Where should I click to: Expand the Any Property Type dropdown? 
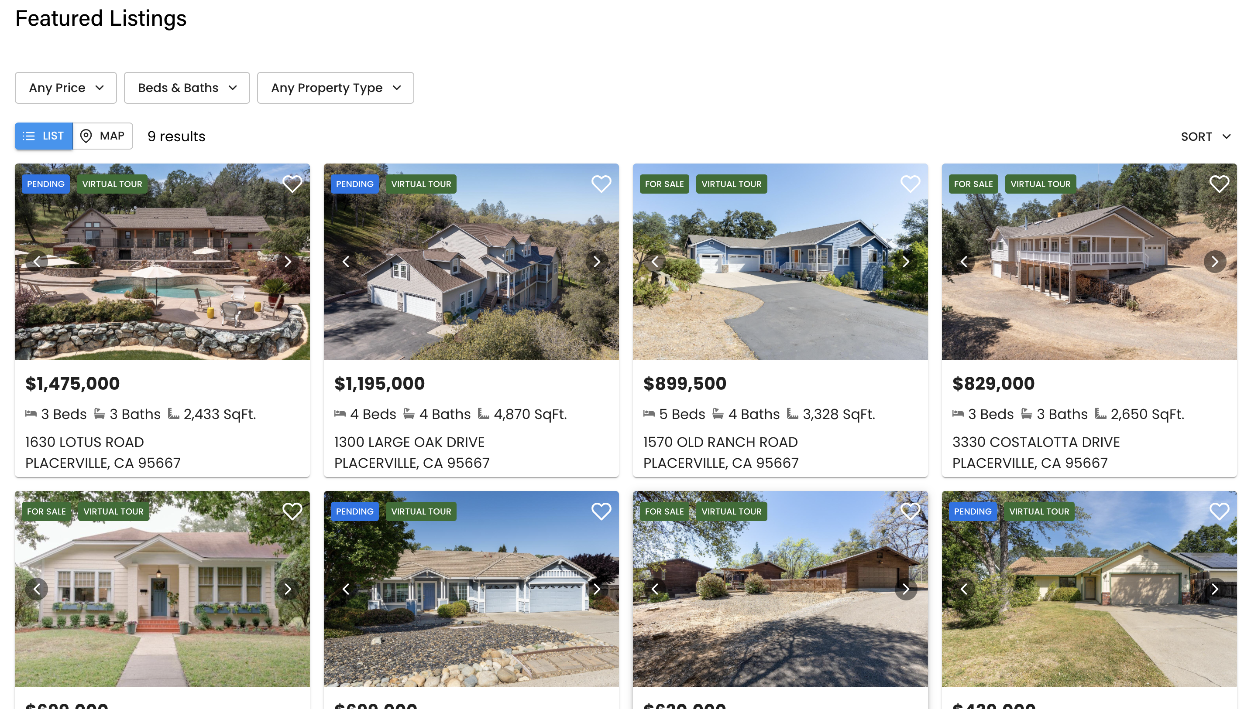(335, 88)
